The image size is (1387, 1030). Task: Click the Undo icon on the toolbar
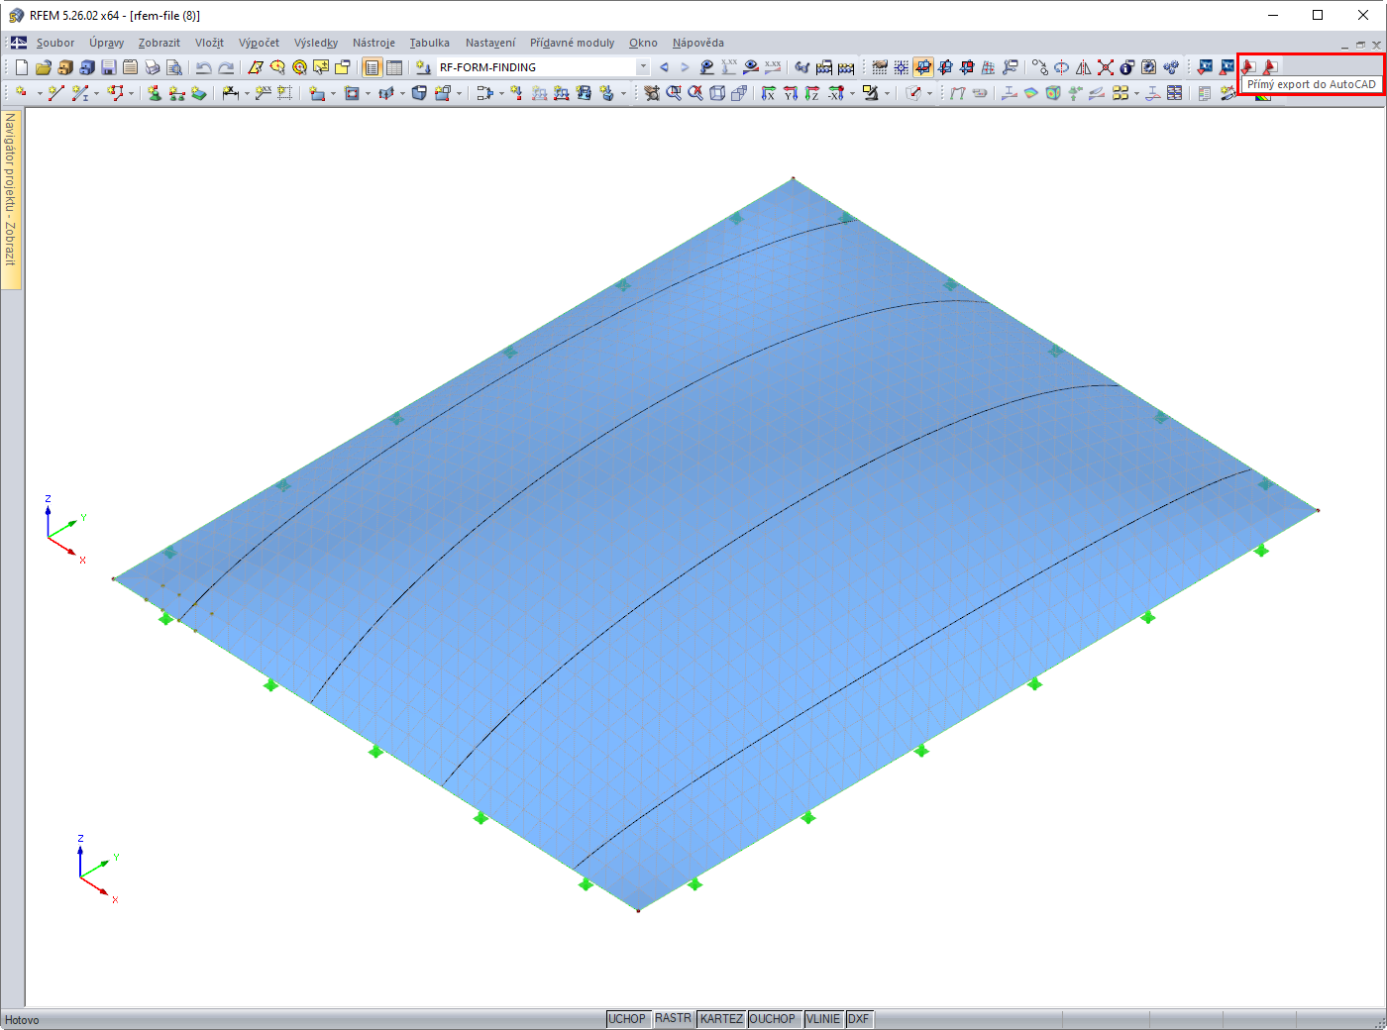204,66
